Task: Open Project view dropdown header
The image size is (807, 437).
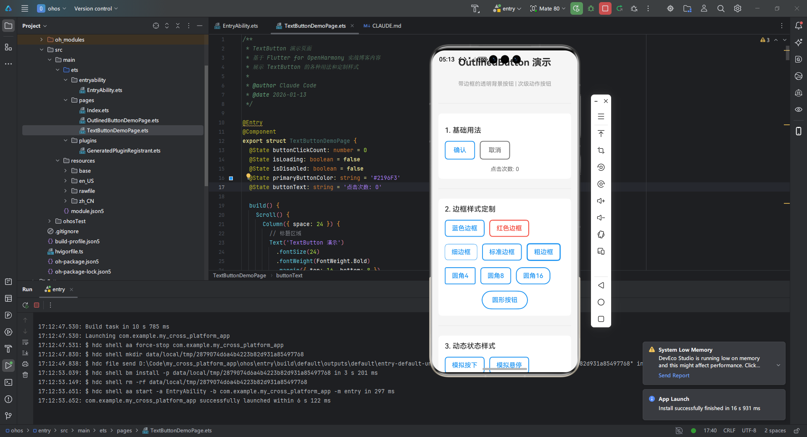Action: (x=34, y=26)
